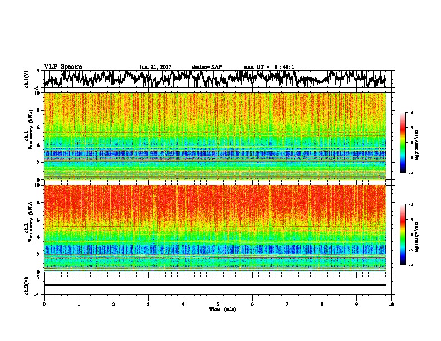Click time tick label "5" on the bottom axis
The width and height of the screenshot is (441, 341).
218,304
